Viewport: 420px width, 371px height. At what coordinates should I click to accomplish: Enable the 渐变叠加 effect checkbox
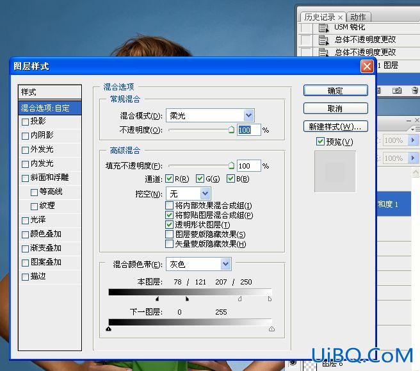point(25,249)
